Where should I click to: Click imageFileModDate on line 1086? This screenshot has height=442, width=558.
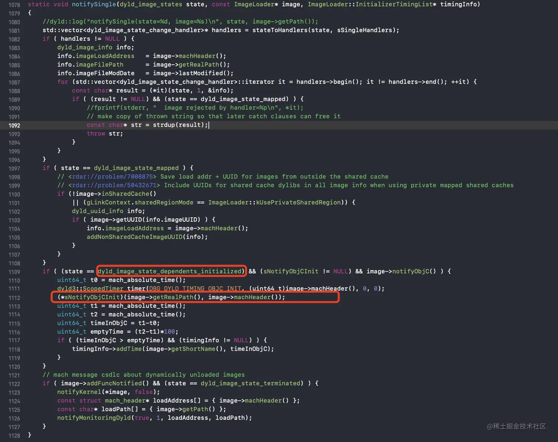[x=105, y=73]
